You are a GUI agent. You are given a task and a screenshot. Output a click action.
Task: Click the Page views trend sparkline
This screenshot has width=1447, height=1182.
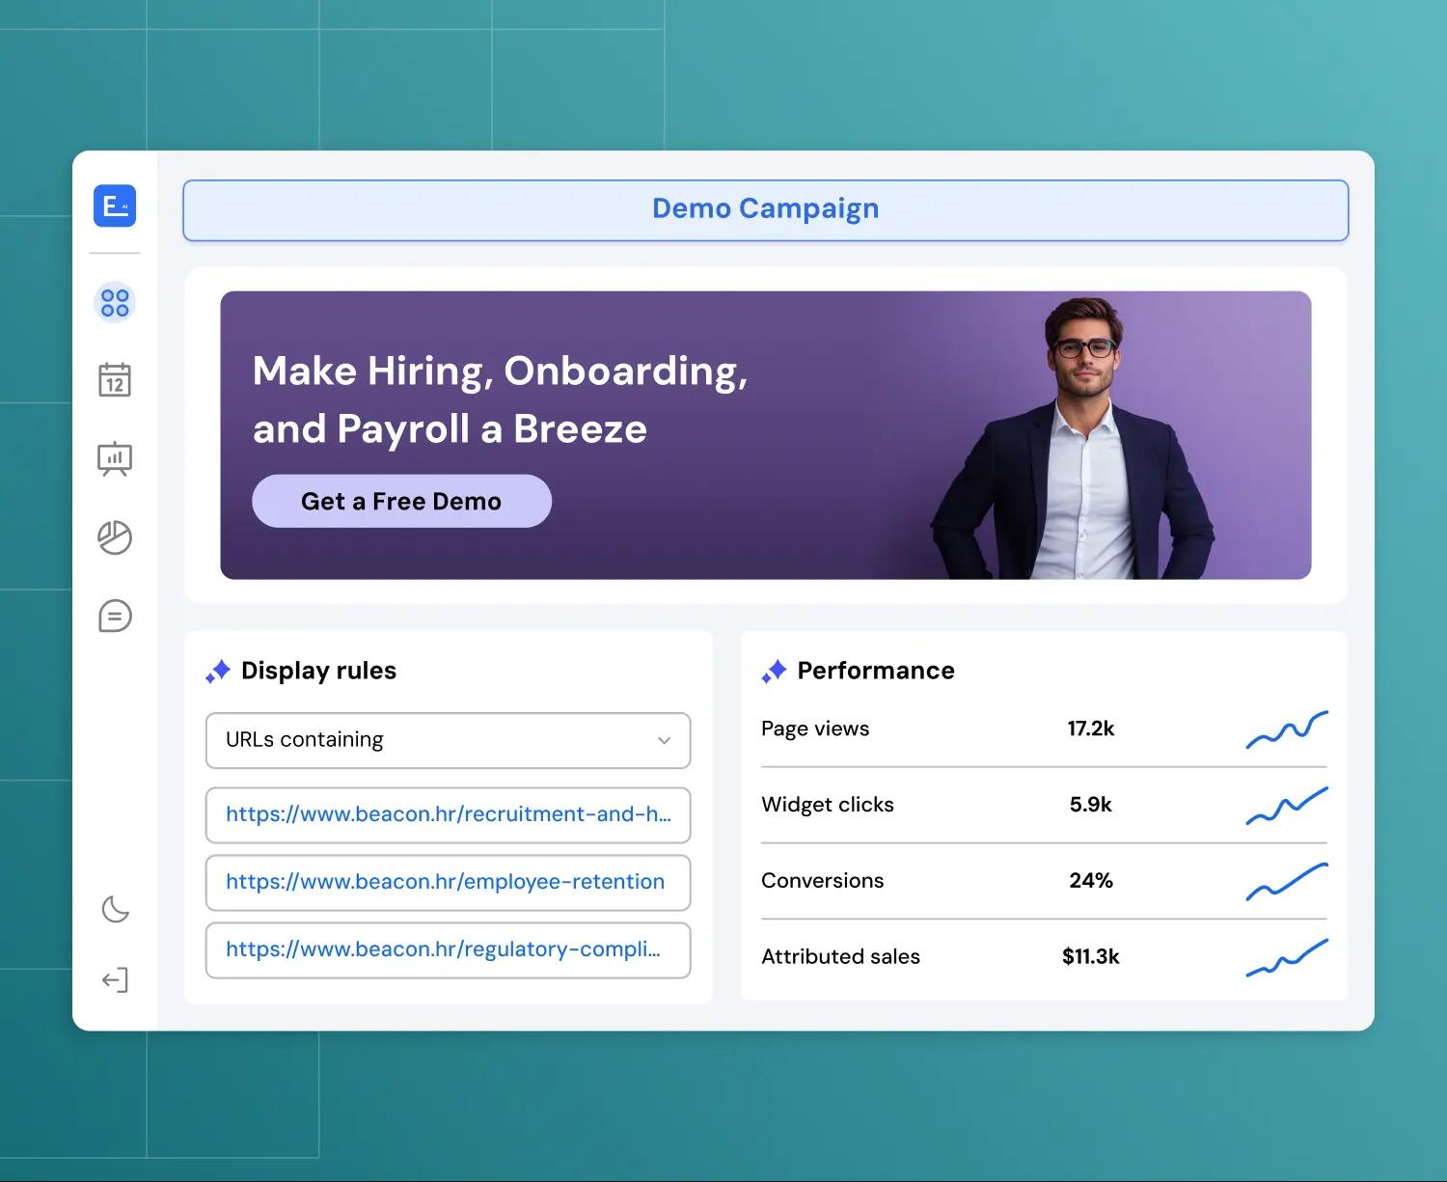tap(1286, 730)
